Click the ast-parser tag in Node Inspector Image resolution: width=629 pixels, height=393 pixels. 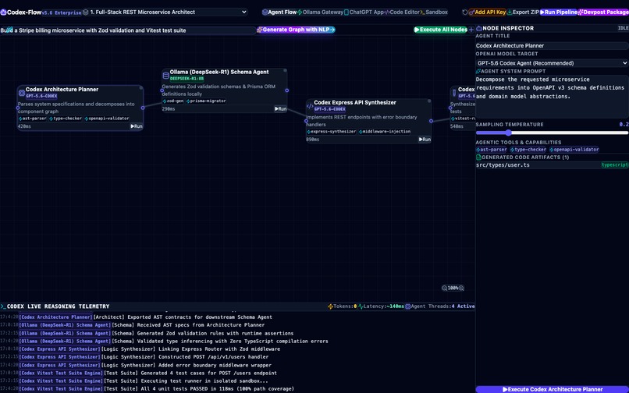click(x=492, y=150)
